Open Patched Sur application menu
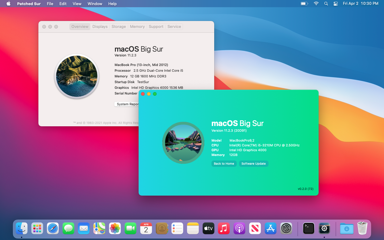This screenshot has width=384, height=240. tap(29, 4)
